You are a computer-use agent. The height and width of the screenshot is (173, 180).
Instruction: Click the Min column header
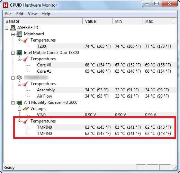[128, 21]
